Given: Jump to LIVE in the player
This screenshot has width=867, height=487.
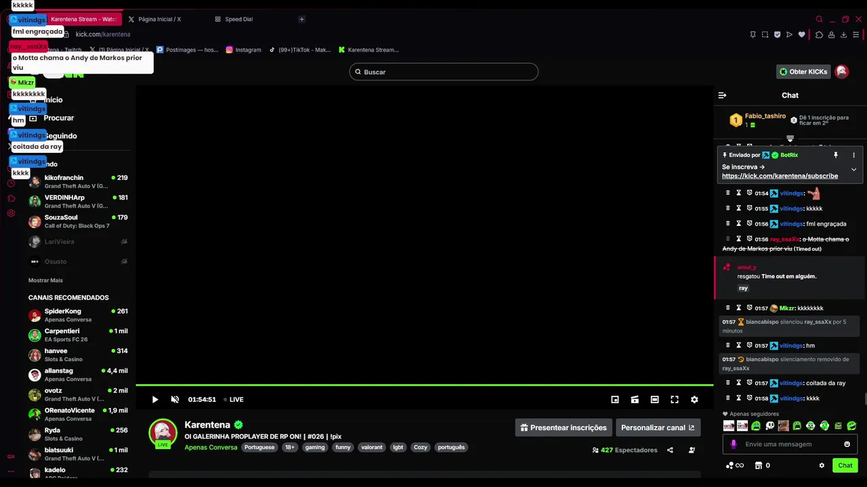Looking at the screenshot, I should [234, 400].
